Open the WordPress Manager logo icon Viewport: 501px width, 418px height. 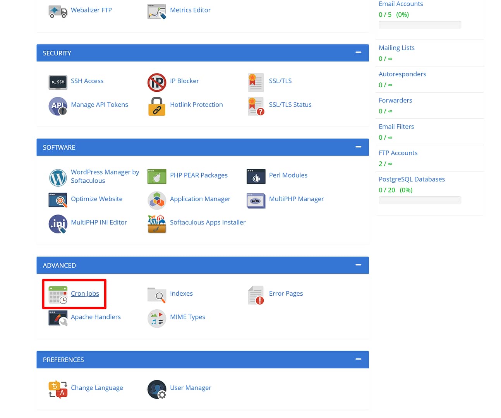click(58, 178)
